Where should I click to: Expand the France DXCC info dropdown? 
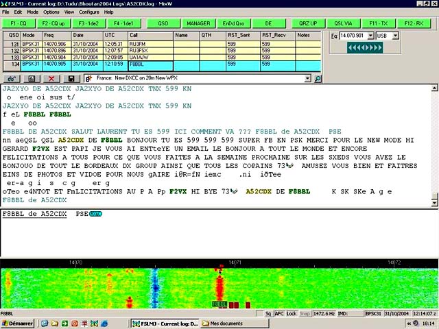tap(308, 79)
